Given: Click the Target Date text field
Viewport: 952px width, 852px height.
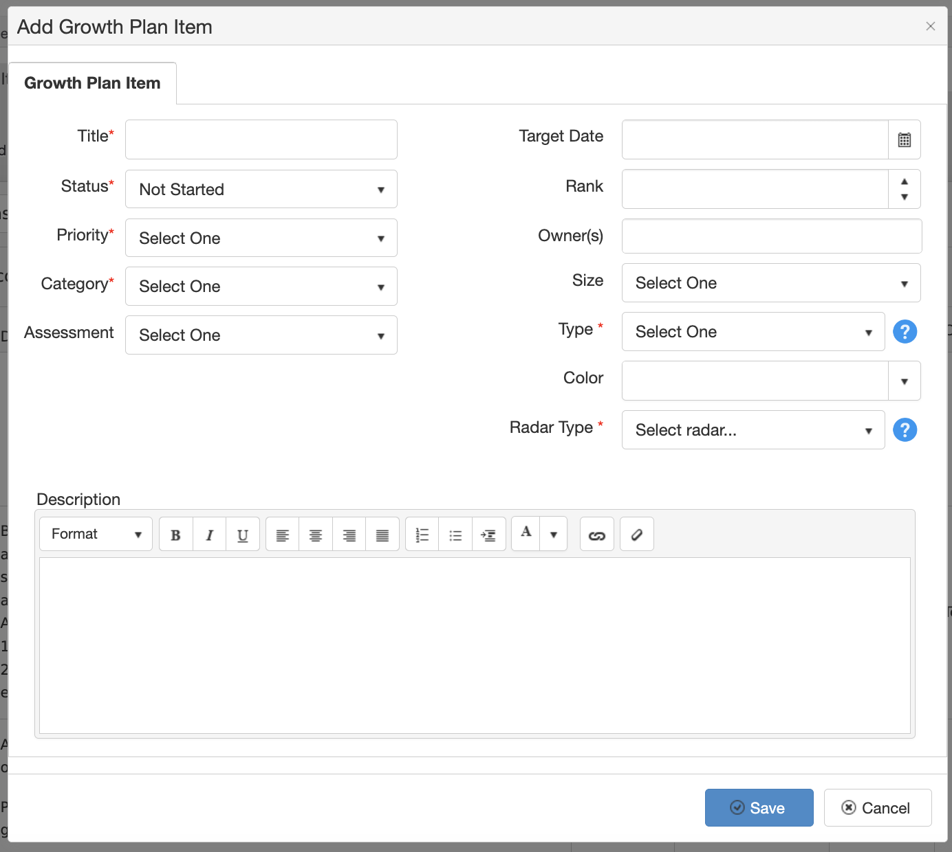Looking at the screenshot, I should (755, 139).
